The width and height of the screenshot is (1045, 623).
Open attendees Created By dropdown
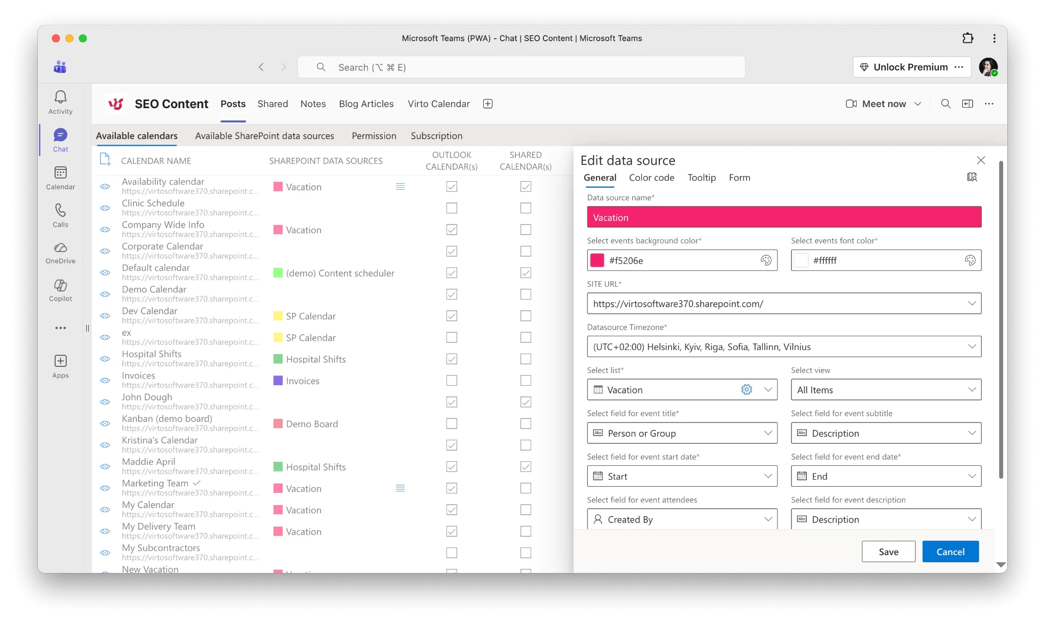point(682,519)
